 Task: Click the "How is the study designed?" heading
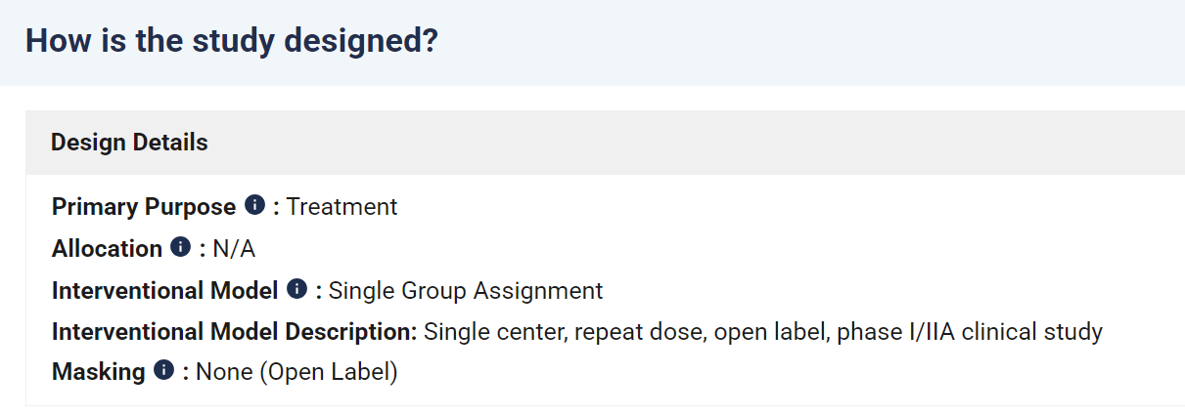pyautogui.click(x=232, y=41)
